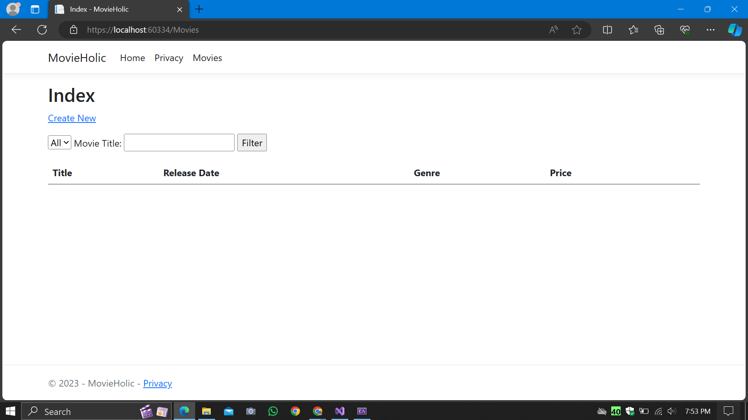Click the back navigation arrow
748x420 pixels.
[x=16, y=30]
